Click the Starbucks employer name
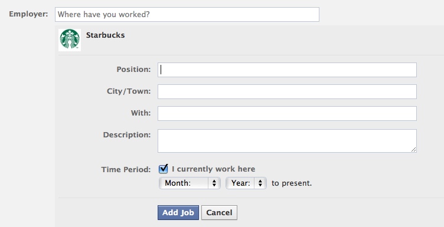 pos(105,35)
